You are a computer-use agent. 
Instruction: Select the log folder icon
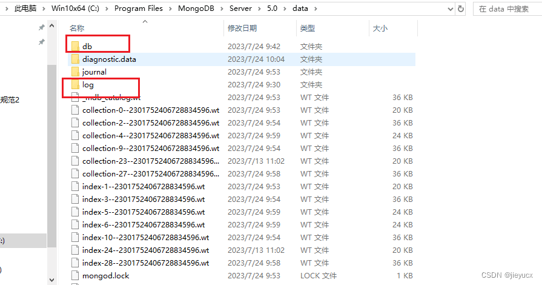(75, 84)
